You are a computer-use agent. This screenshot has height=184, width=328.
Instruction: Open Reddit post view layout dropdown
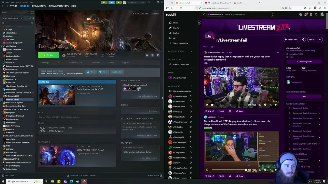coord(213,47)
